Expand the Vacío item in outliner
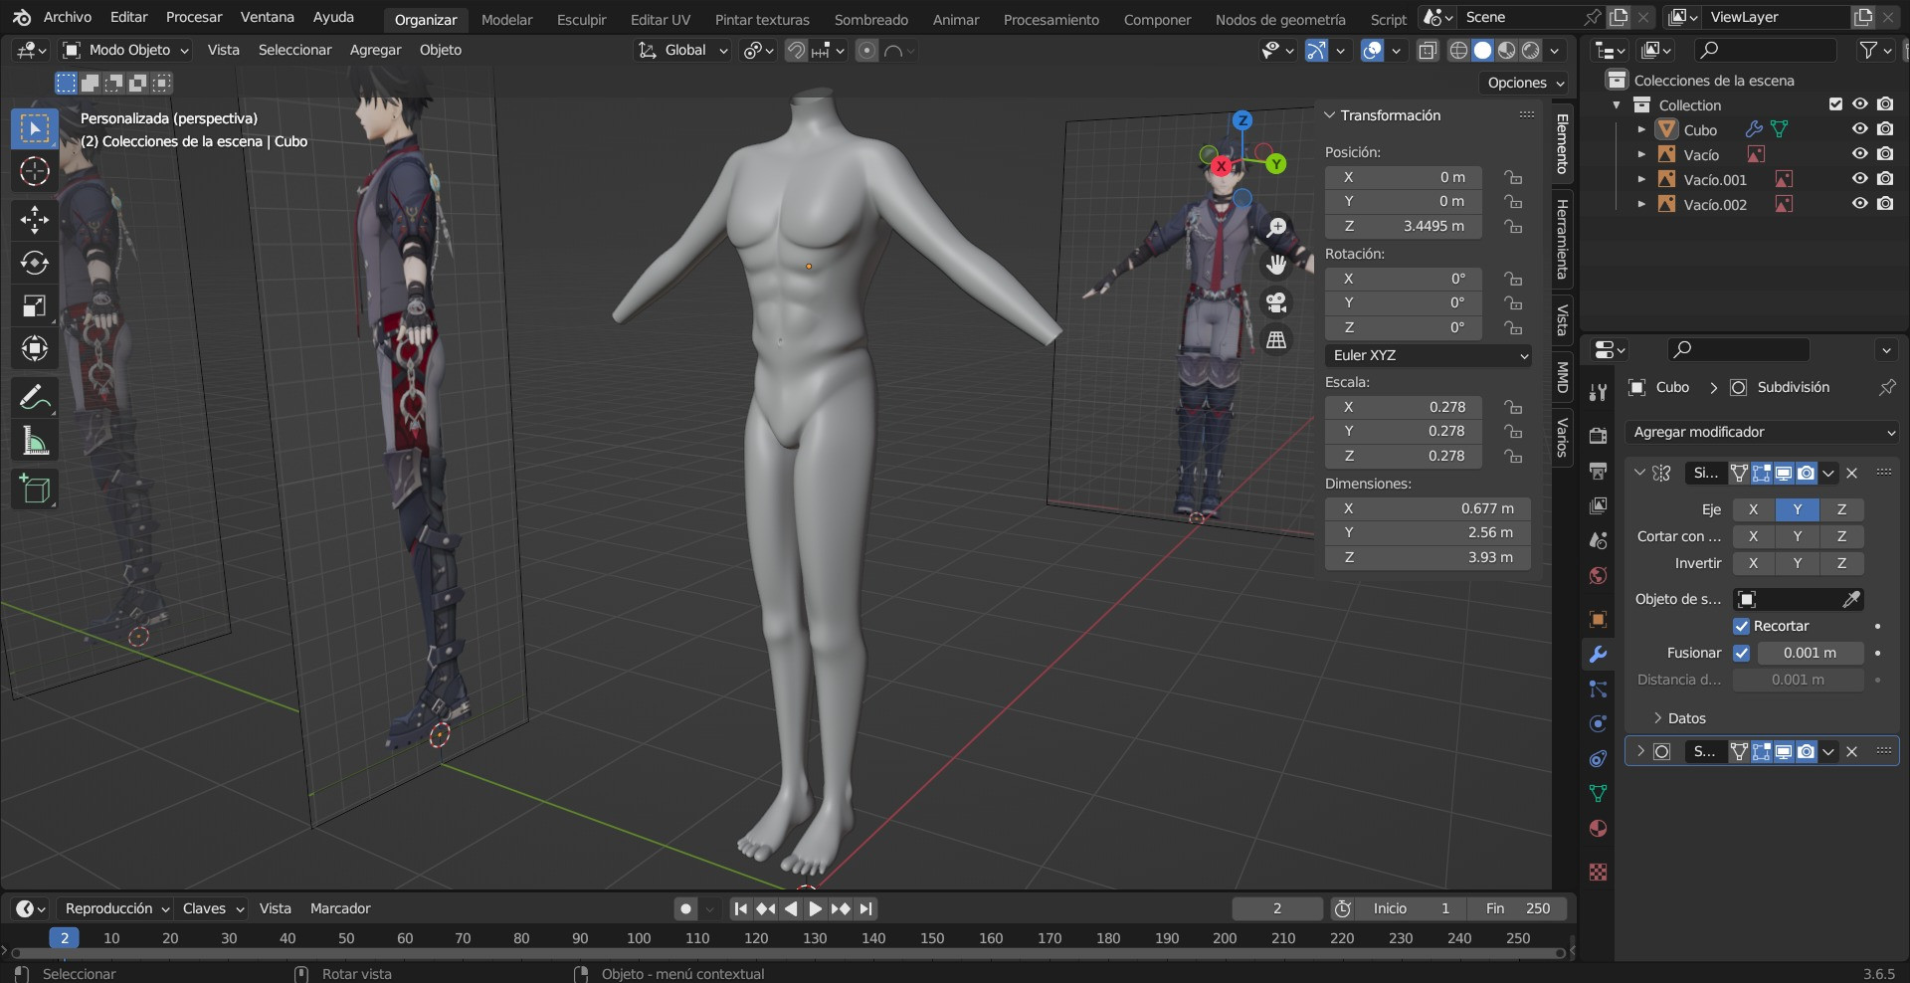This screenshot has height=983, width=1910. coord(1641,154)
